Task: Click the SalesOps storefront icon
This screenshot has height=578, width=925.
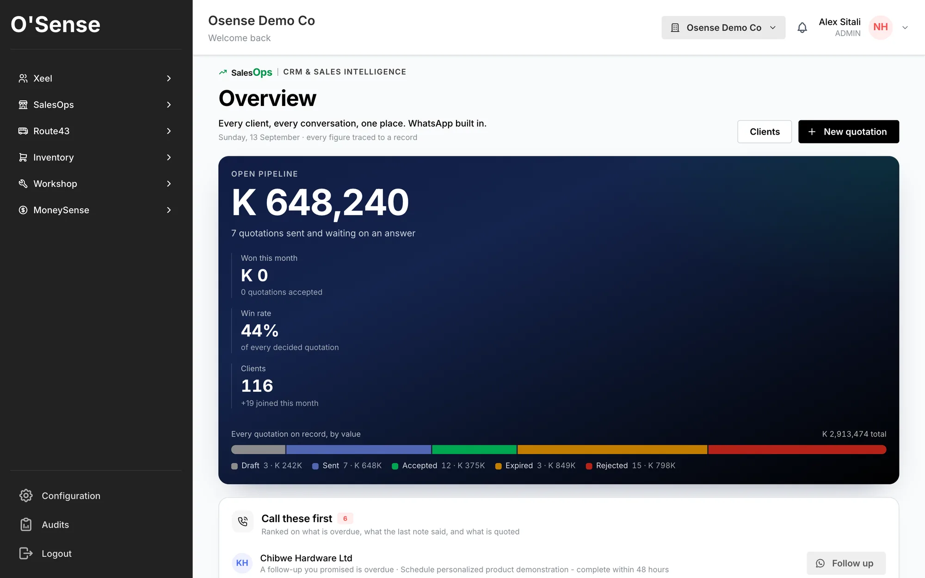Action: pos(23,105)
